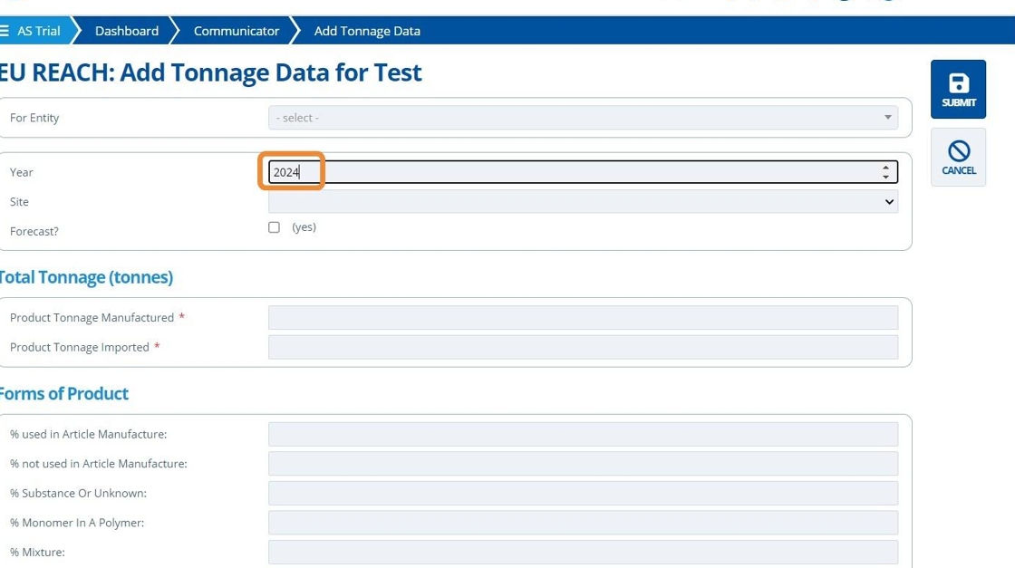1015x568 pixels.
Task: Increase Year using the up stepper arrow
Action: coord(885,168)
